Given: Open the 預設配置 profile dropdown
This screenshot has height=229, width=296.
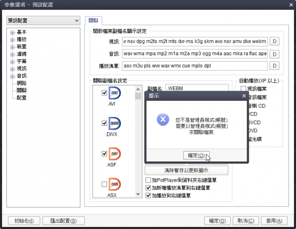Looking at the screenshot, I should point(43,20).
